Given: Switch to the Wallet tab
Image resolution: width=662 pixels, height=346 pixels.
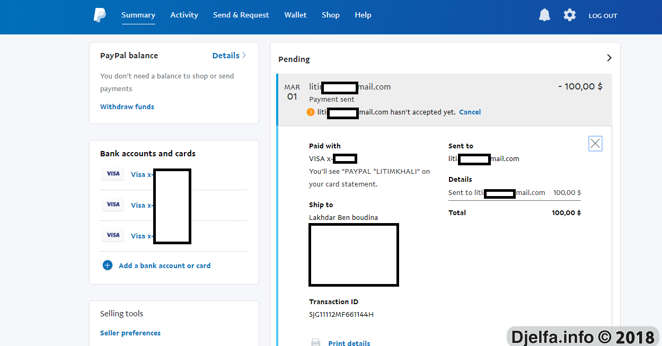Looking at the screenshot, I should (295, 15).
